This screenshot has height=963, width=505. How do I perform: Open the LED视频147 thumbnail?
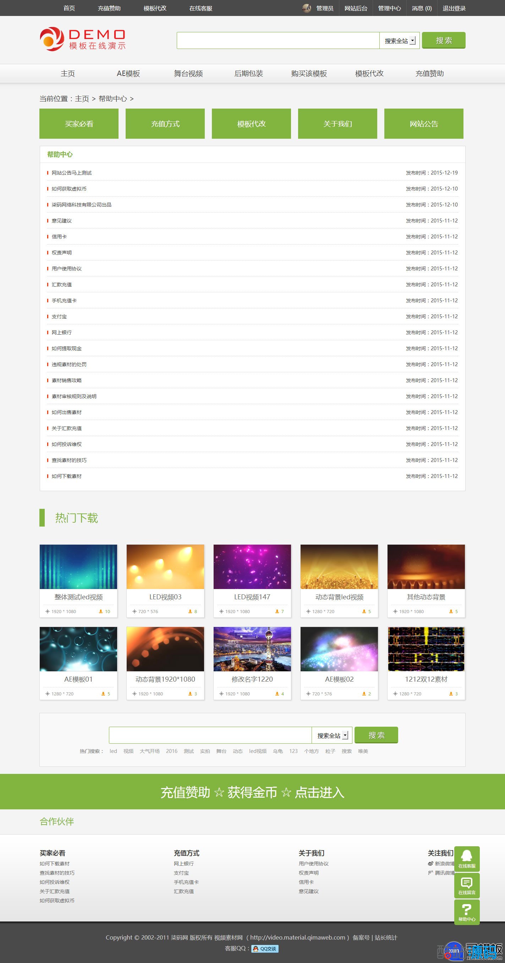point(252,567)
